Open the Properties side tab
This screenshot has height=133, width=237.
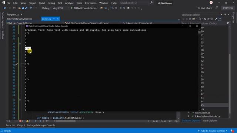[234, 18]
